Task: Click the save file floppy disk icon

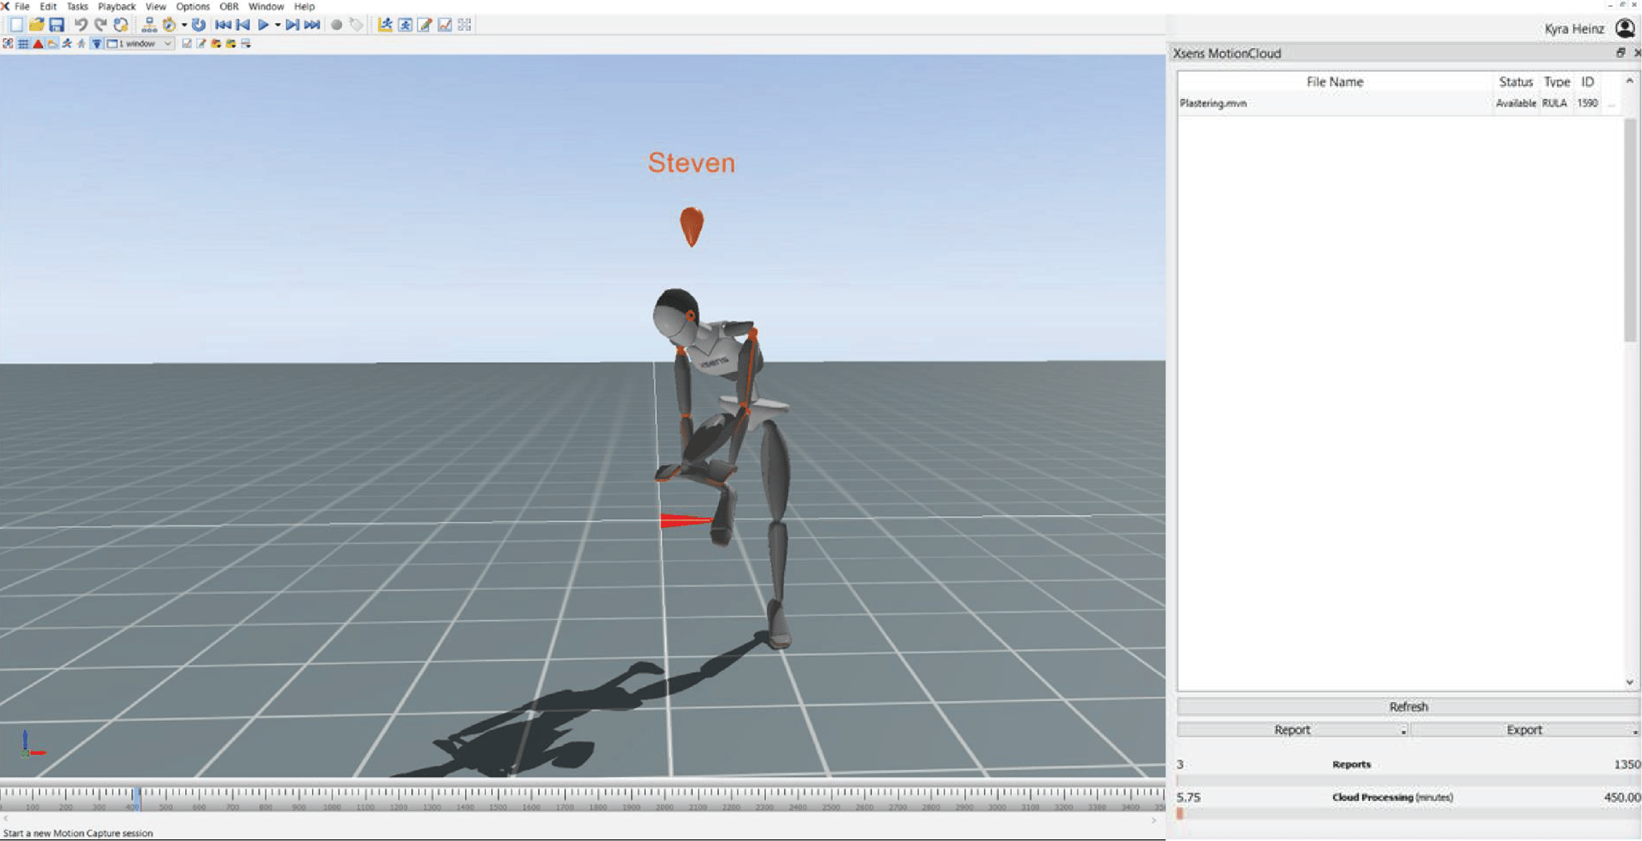Action: [56, 25]
